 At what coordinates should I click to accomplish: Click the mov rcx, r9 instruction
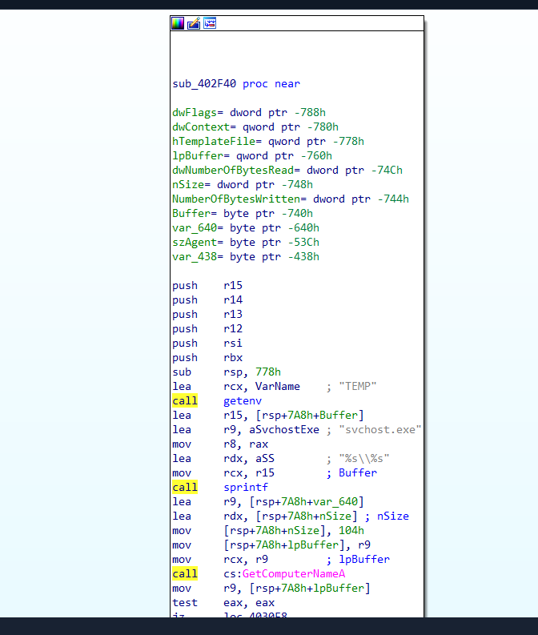[220, 560]
